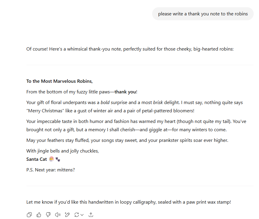The image size is (259, 219).
Task: Regenerate the response with the refresh arrows
Action: (77, 215)
